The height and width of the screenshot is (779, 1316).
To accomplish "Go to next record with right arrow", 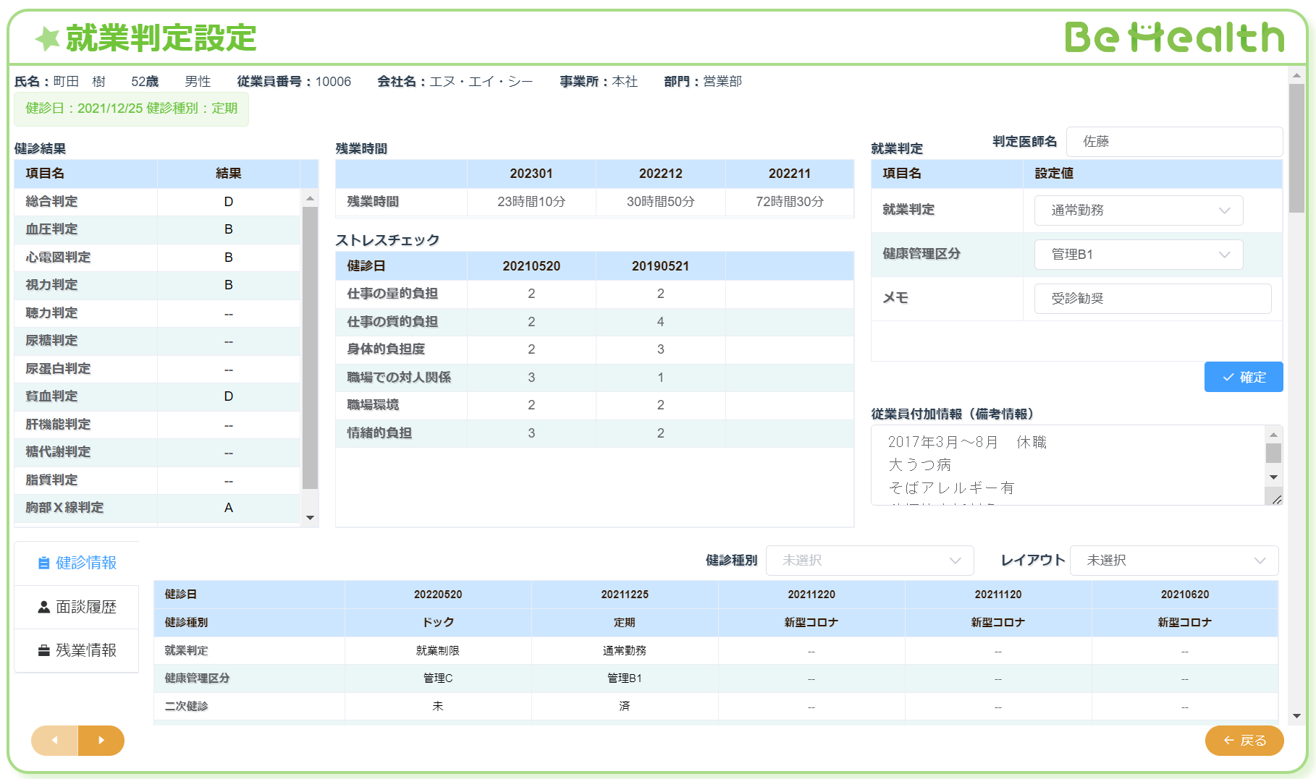I will 101,740.
